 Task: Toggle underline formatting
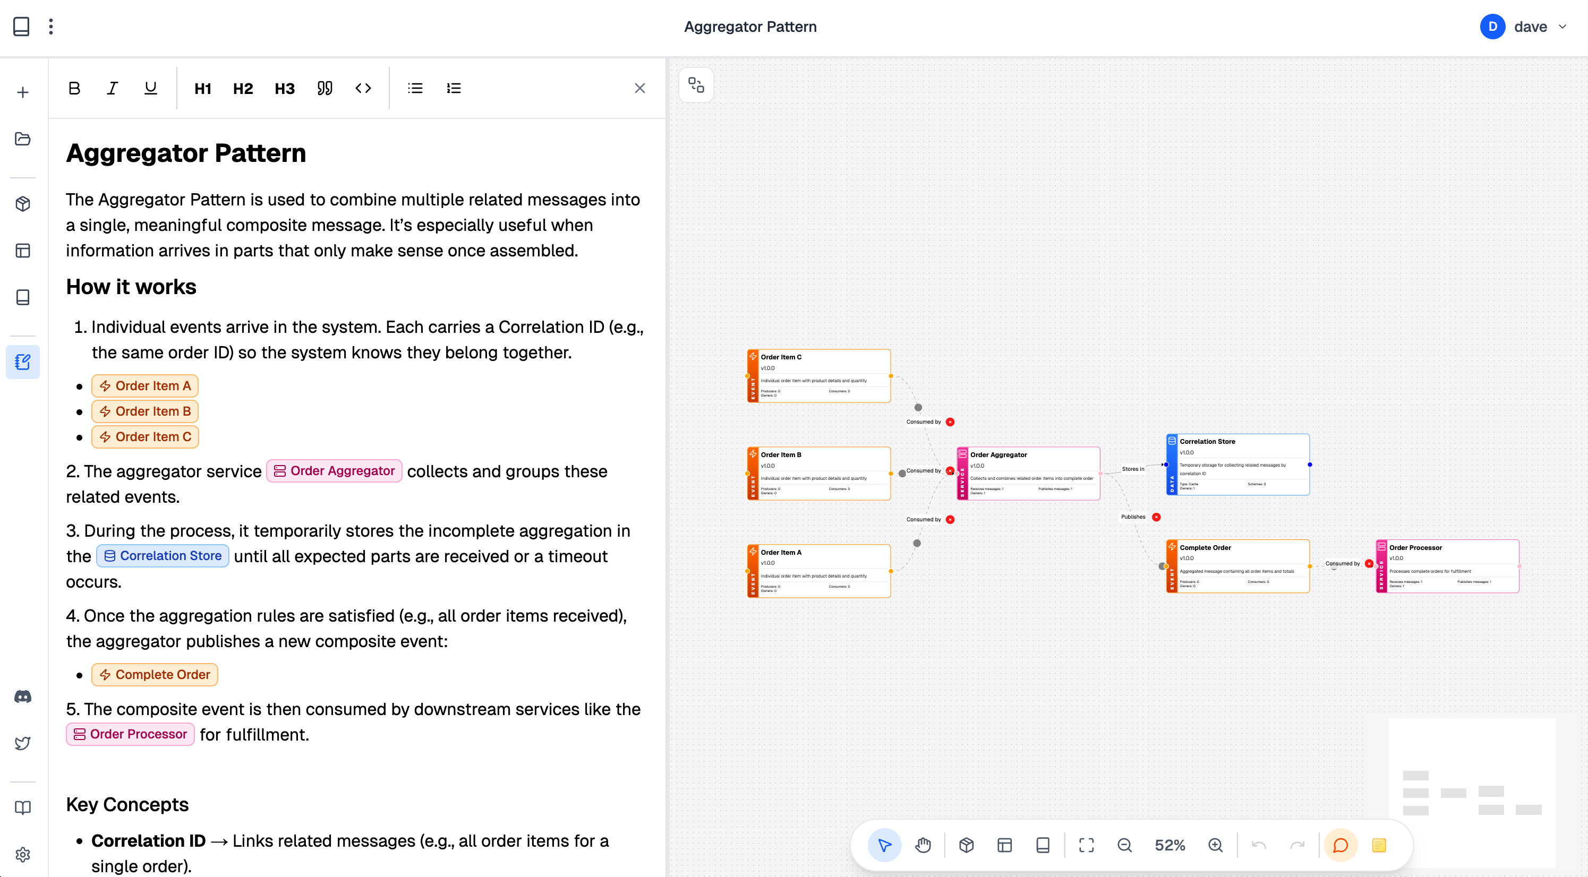tap(150, 88)
